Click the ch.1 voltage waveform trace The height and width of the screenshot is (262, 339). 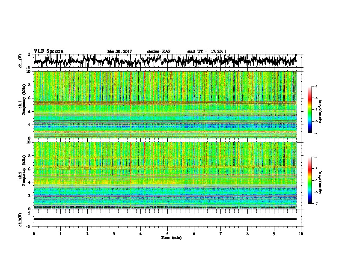coord(165,61)
